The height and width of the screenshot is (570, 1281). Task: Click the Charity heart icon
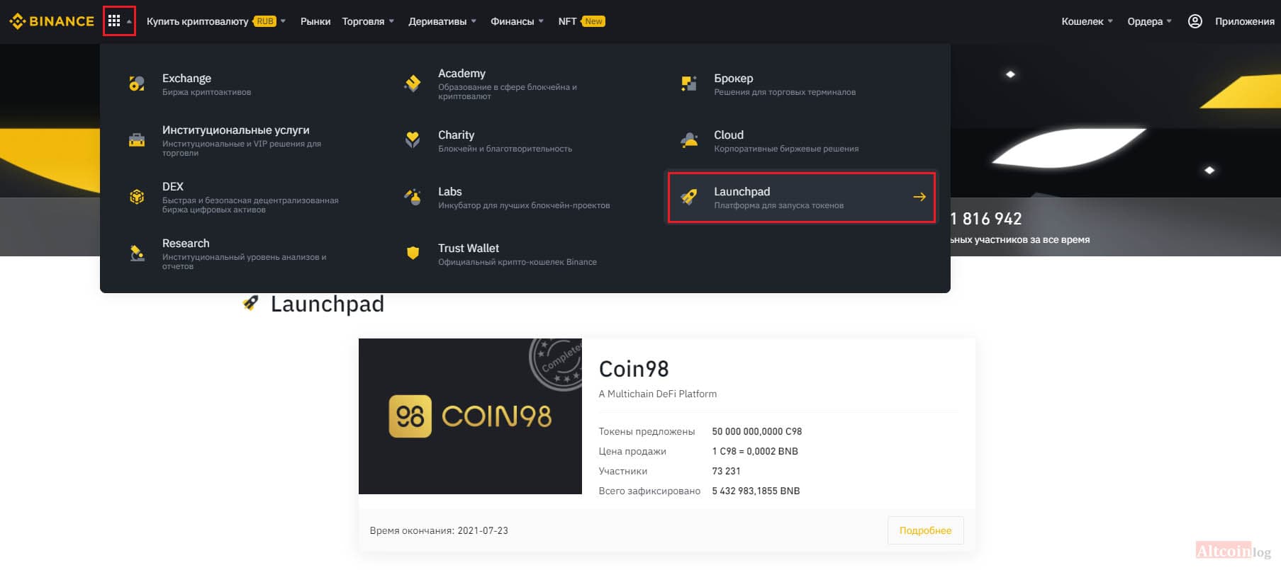pos(413,139)
